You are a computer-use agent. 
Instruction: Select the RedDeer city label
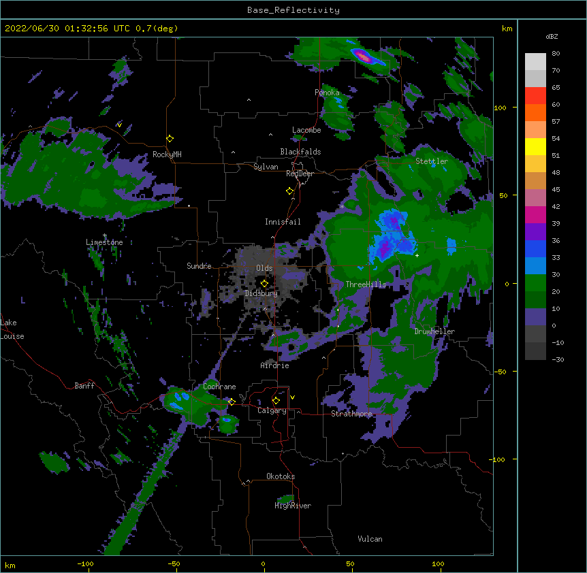(x=300, y=174)
